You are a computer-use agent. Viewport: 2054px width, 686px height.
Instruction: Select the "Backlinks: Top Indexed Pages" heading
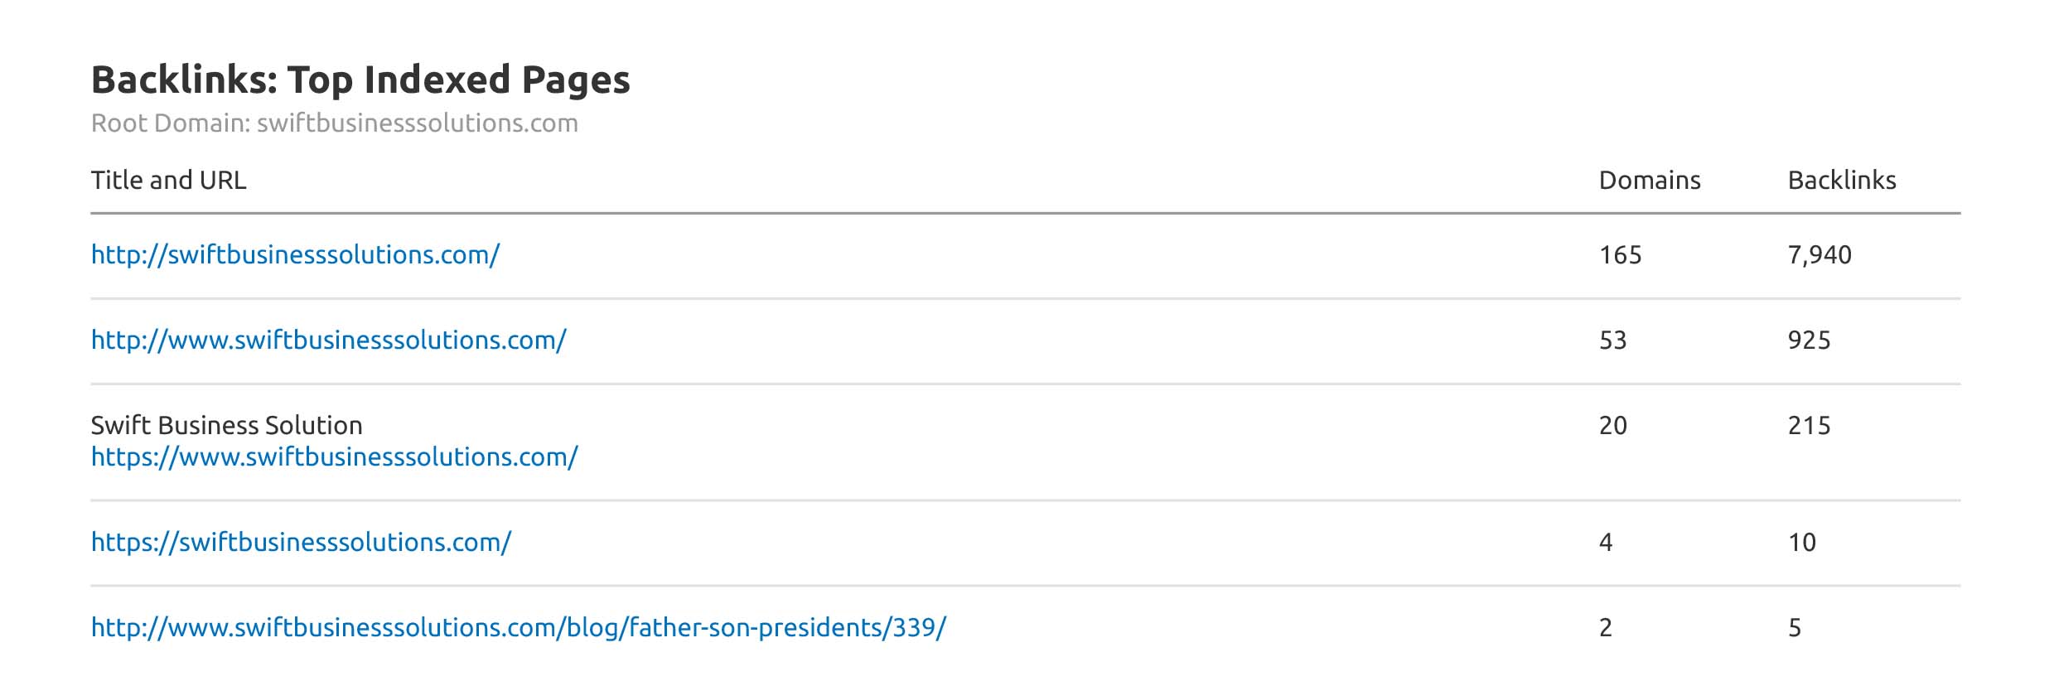(x=360, y=80)
